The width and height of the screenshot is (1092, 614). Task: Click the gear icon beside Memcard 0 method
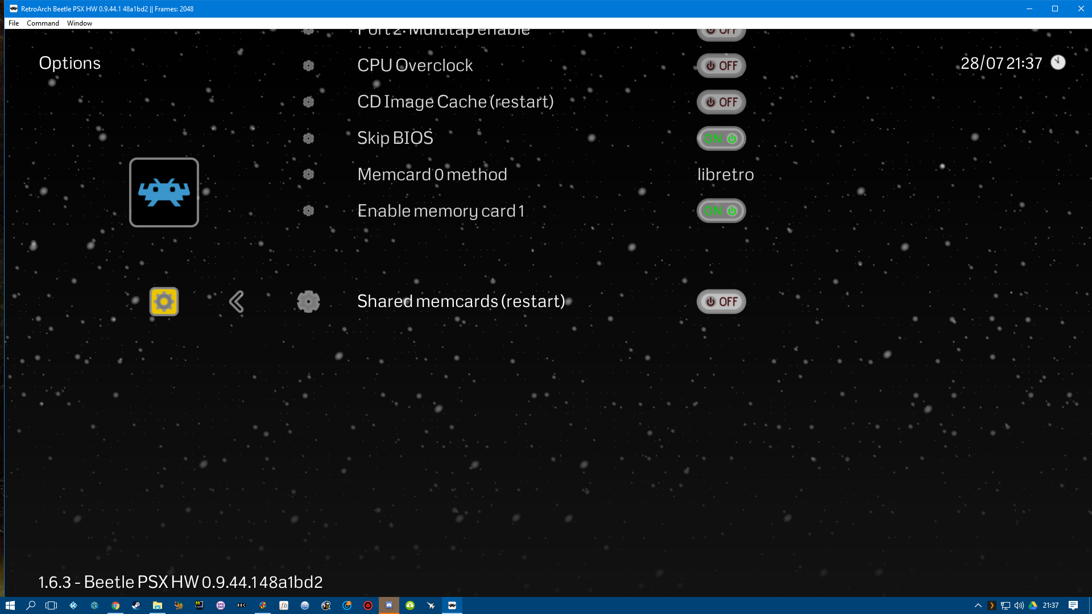tap(308, 174)
